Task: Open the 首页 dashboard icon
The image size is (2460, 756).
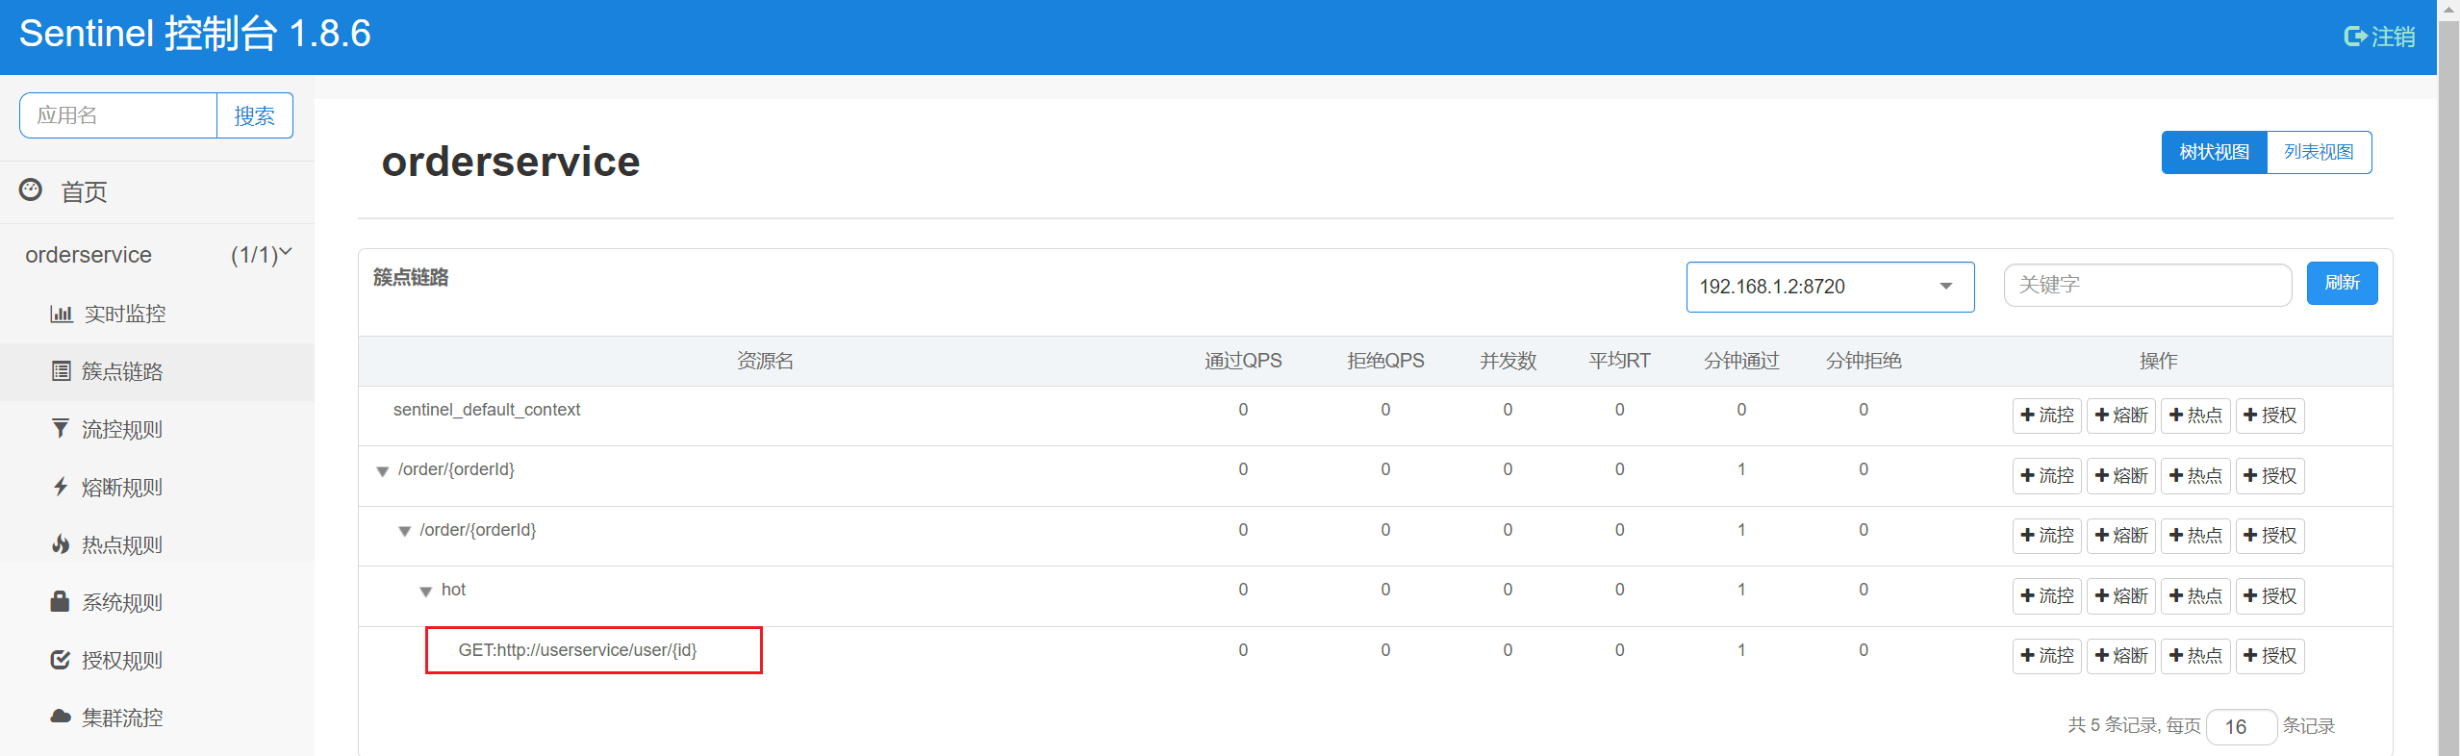Action: [31, 189]
